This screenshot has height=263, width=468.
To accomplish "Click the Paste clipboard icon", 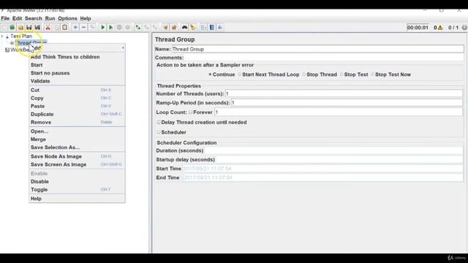I will click(65, 28).
